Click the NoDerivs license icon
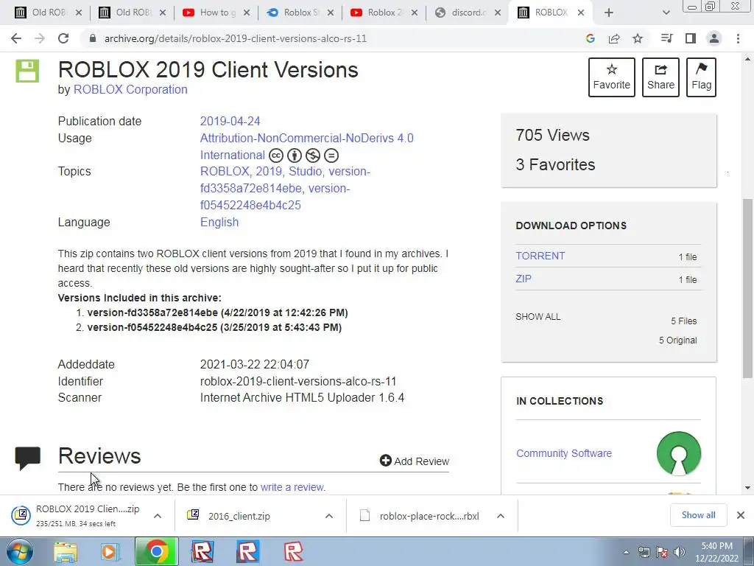This screenshot has width=754, height=566. [x=331, y=156]
